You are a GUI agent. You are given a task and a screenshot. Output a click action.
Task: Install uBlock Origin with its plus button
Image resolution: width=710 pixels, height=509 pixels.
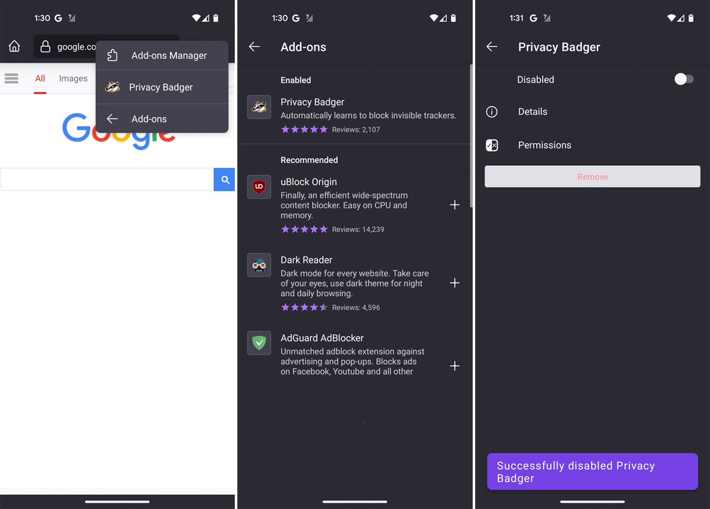point(454,205)
